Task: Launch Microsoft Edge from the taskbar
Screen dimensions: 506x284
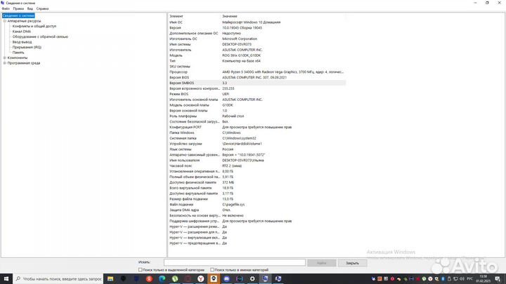Action: pos(162,279)
